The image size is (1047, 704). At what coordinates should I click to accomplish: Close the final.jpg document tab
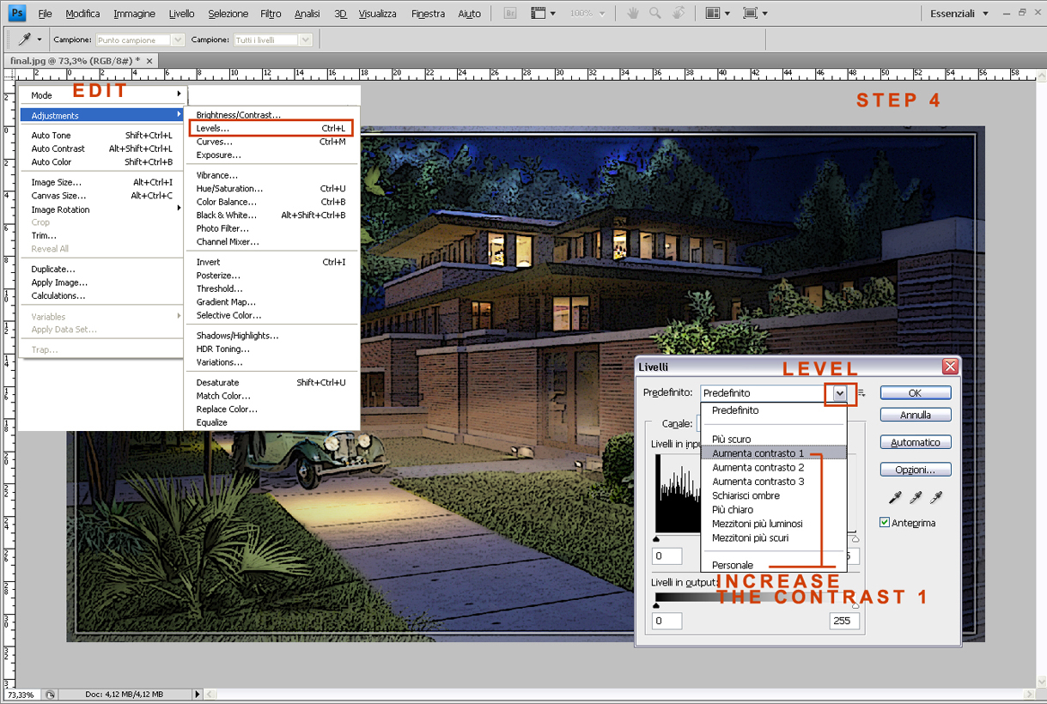[149, 61]
